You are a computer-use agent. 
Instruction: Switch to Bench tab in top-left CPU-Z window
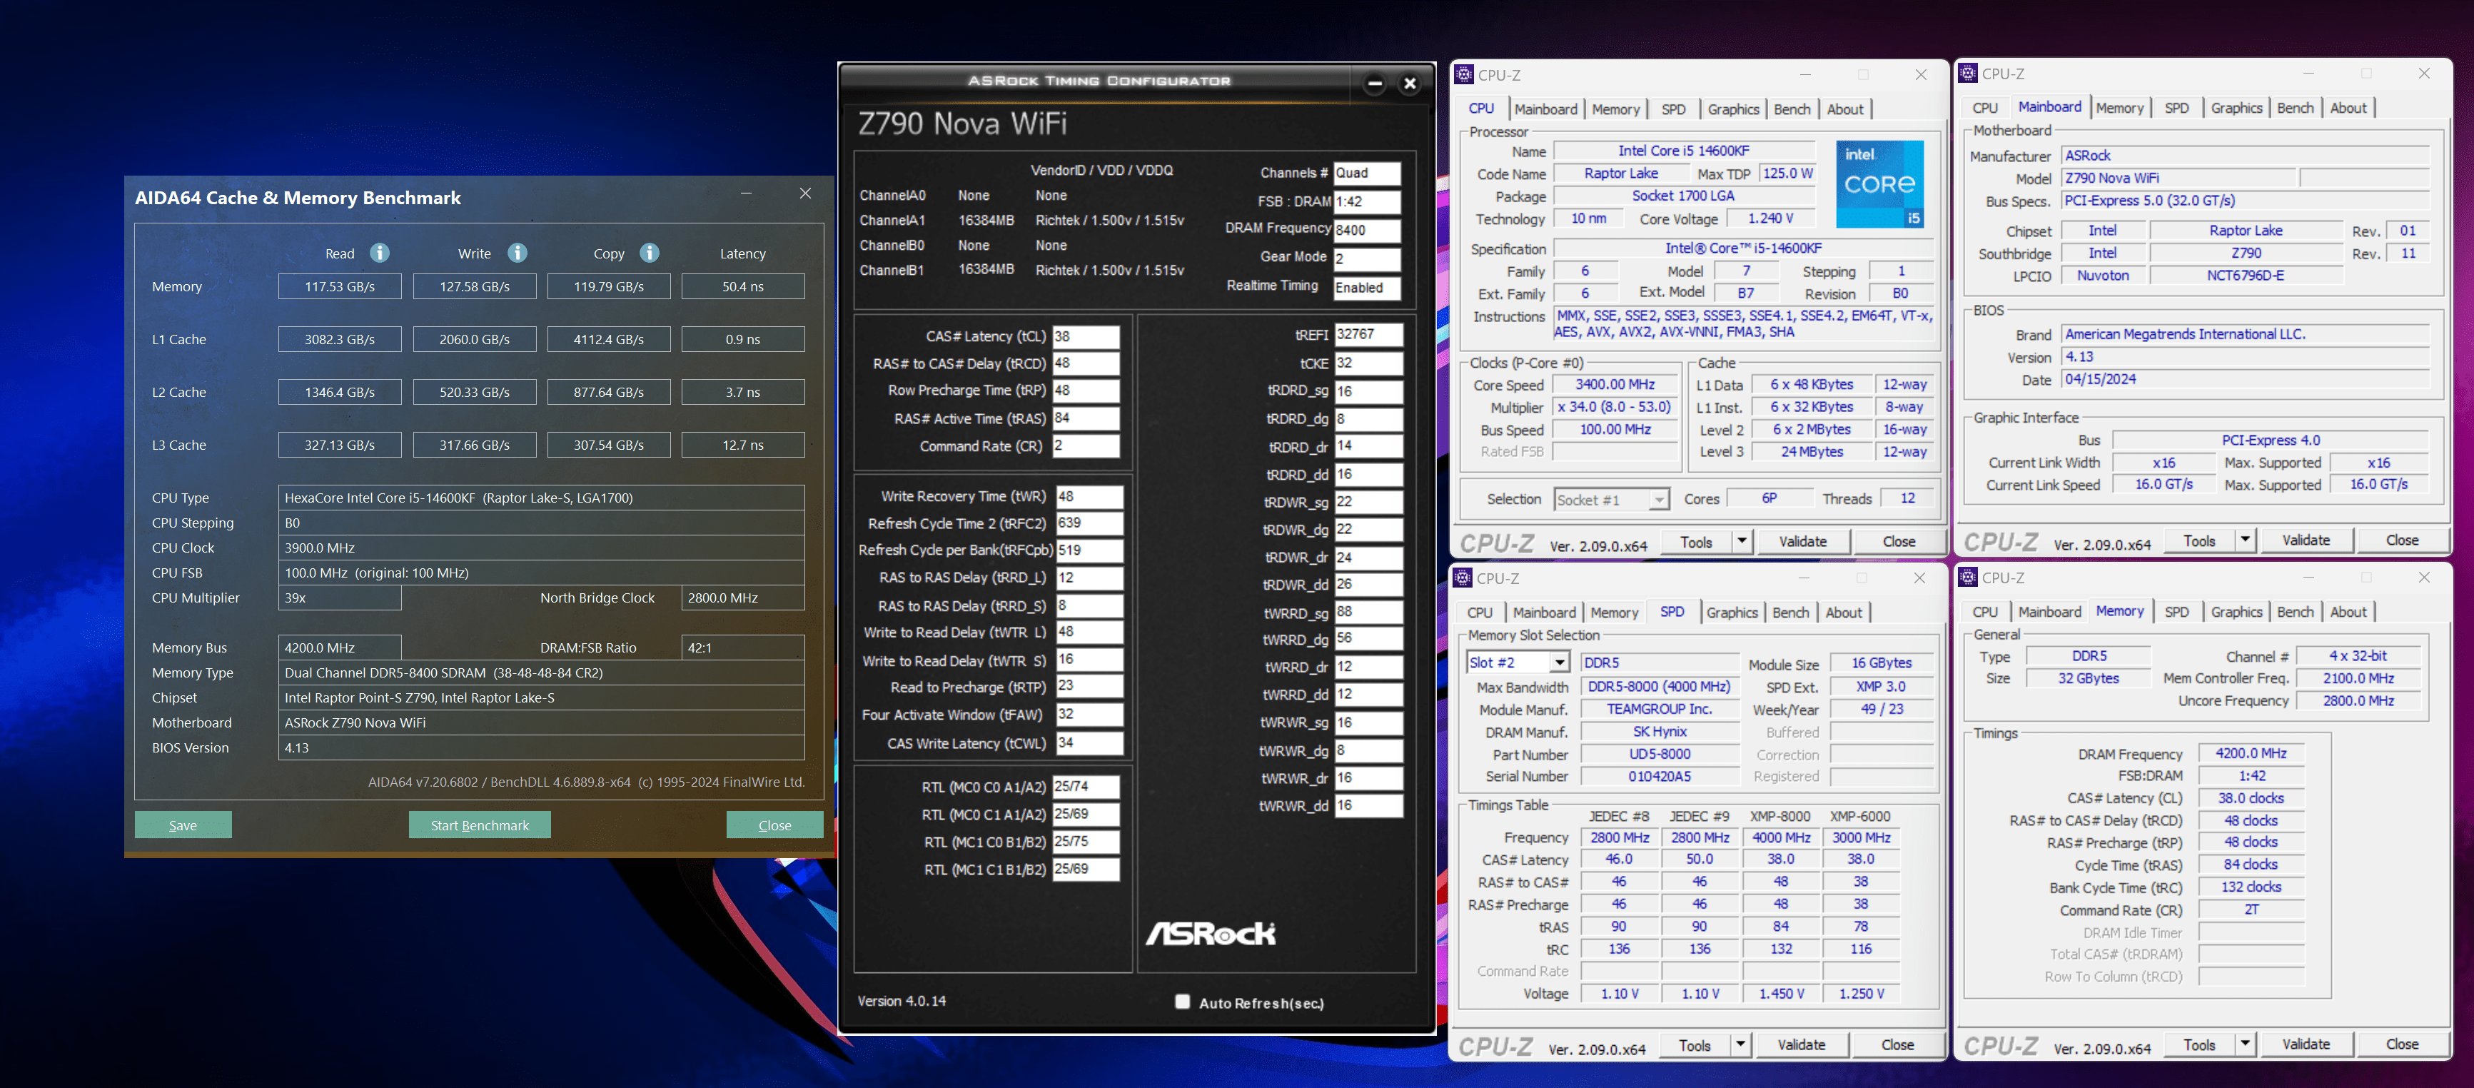(x=1791, y=109)
